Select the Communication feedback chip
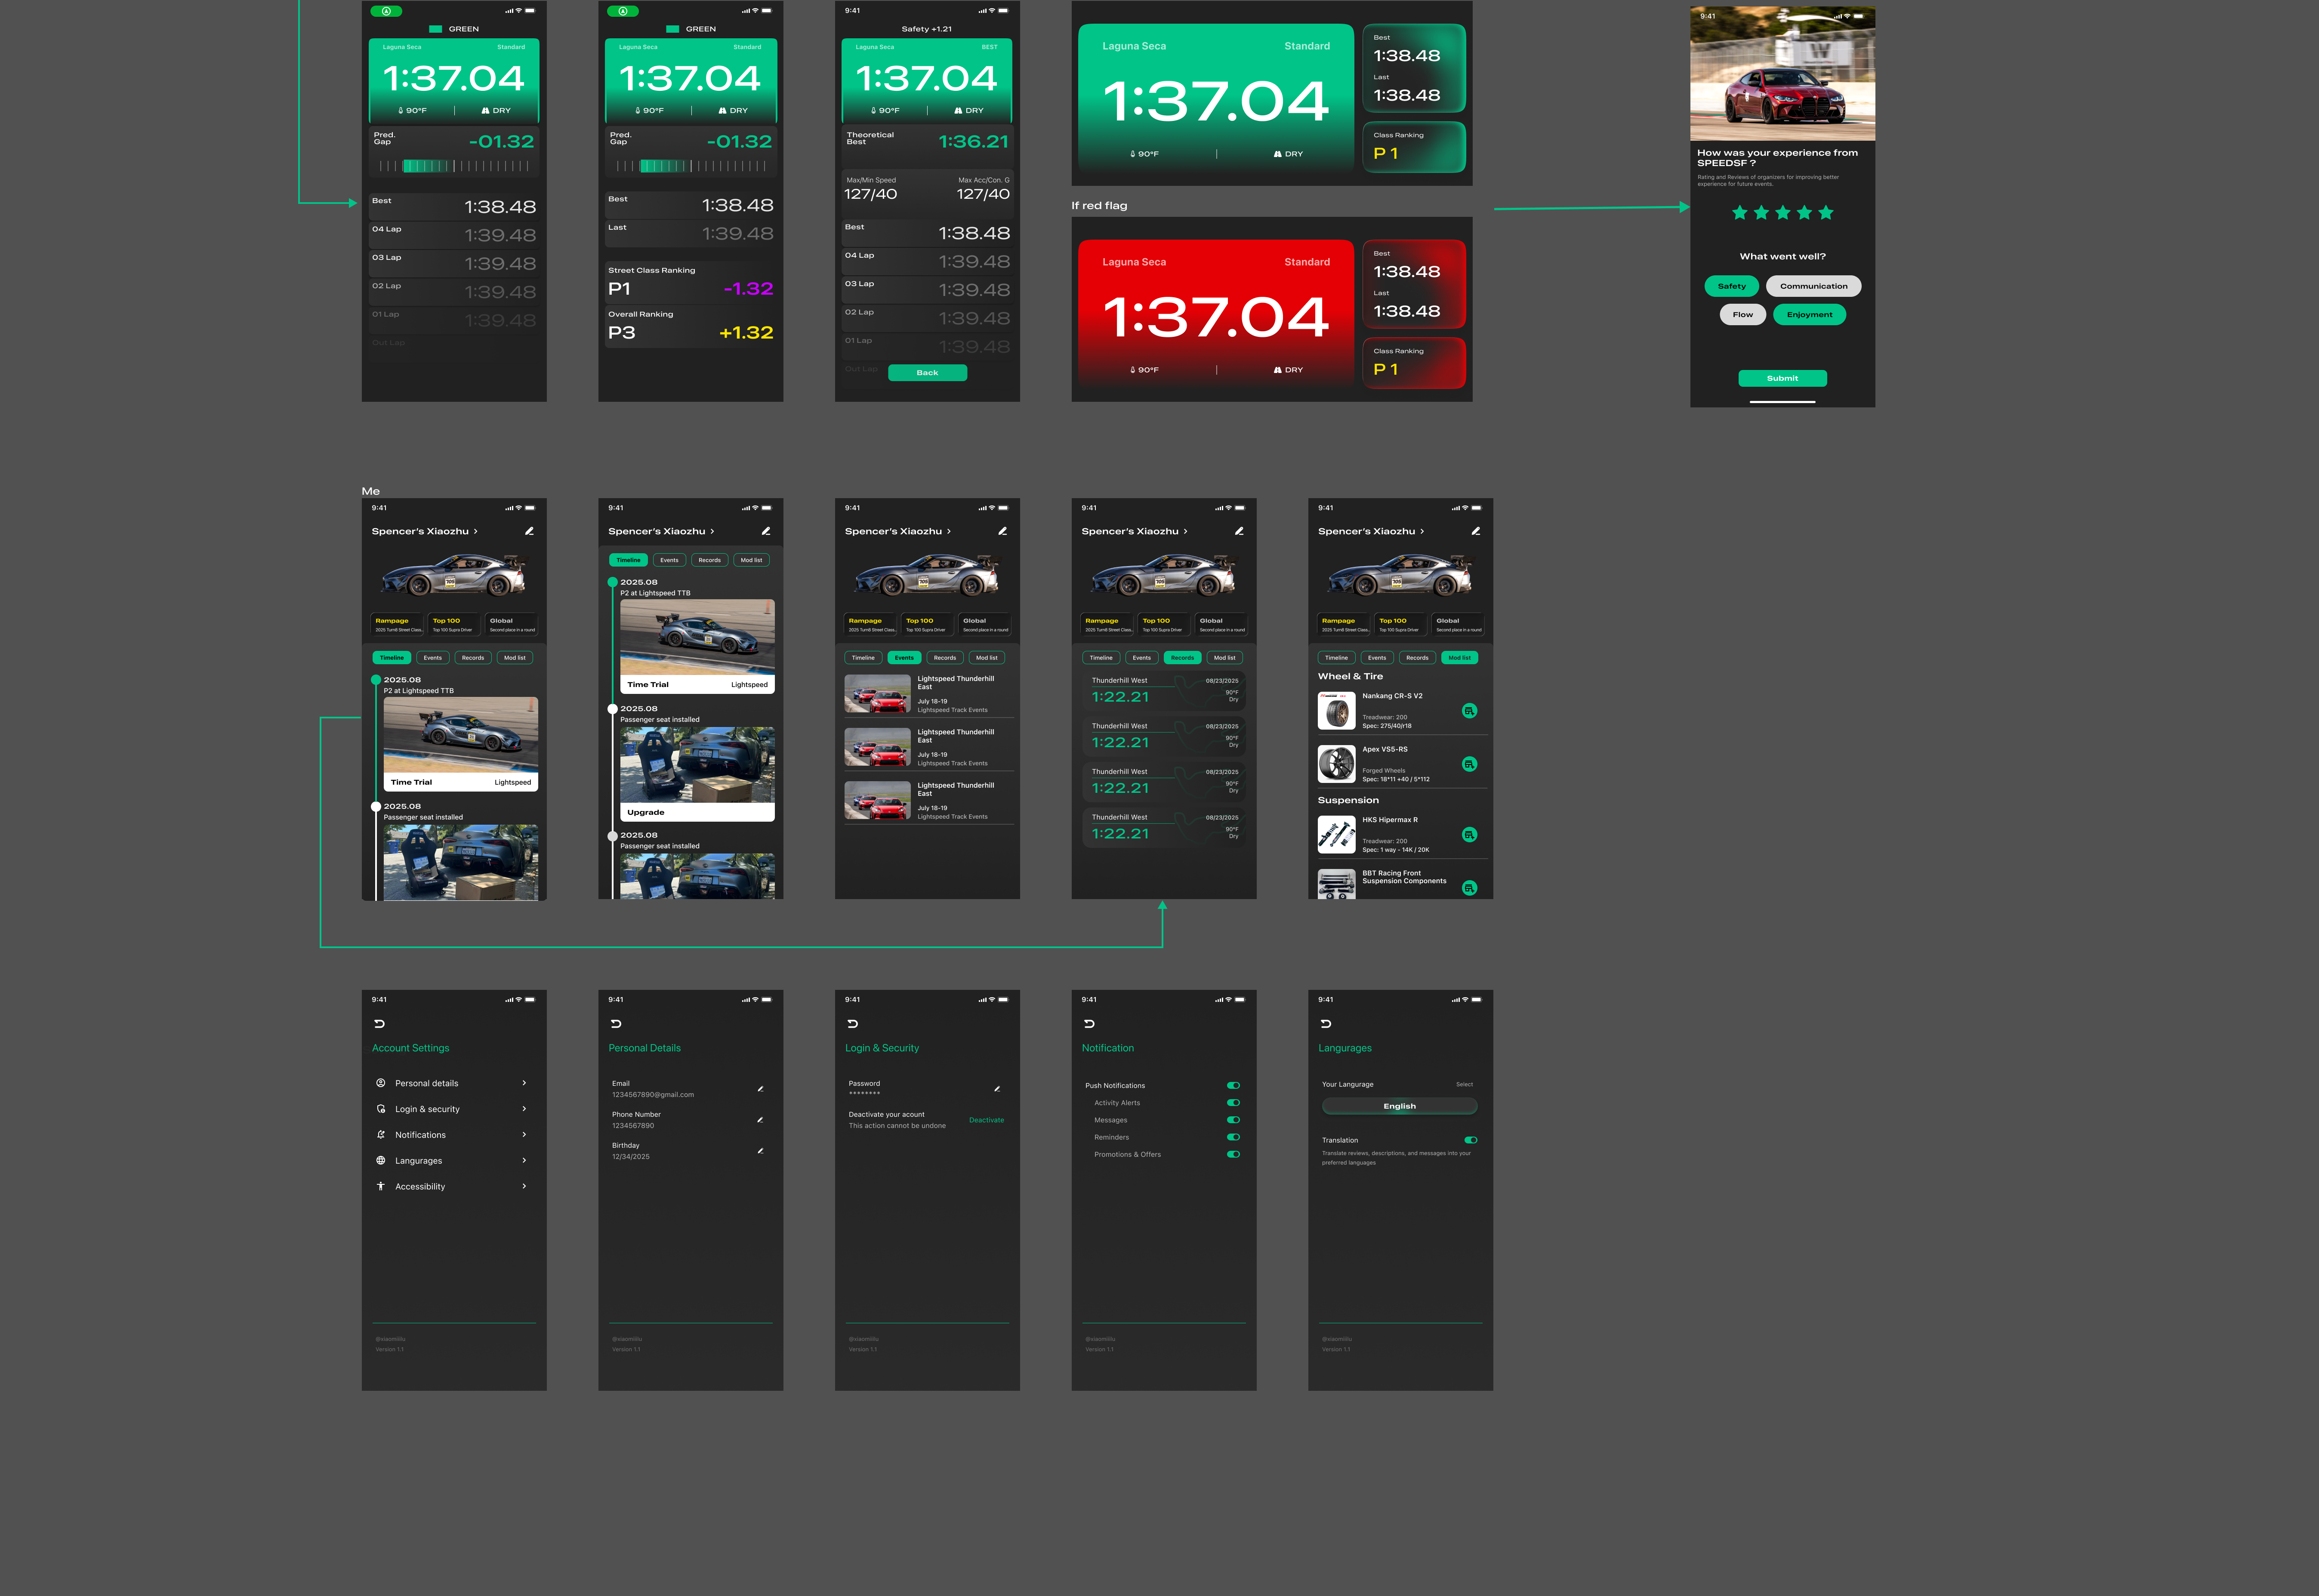The width and height of the screenshot is (2319, 1596). 1813,286
